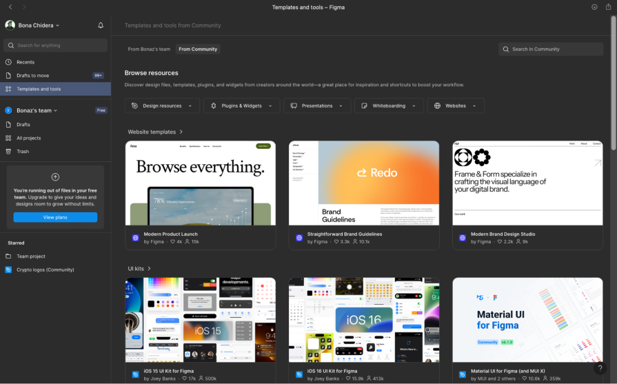Image resolution: width=617 pixels, height=384 pixels.
Task: Switch to From Community tab
Action: (198, 49)
